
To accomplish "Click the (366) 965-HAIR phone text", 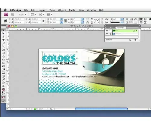I will pyautogui.click(x=50, y=68).
